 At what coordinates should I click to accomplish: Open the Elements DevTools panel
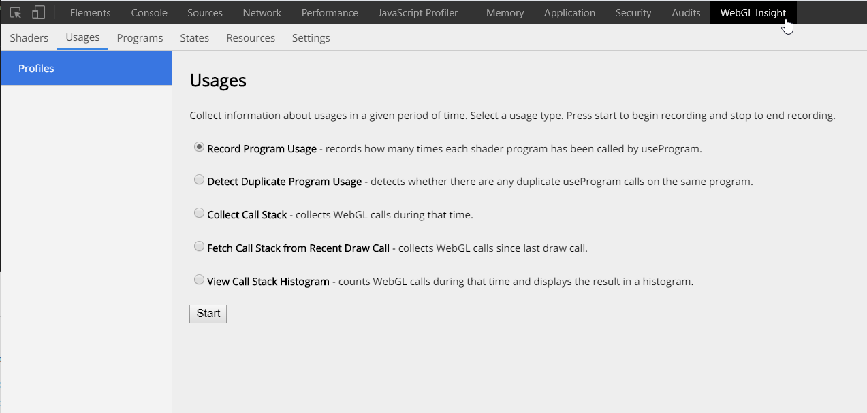coord(90,13)
